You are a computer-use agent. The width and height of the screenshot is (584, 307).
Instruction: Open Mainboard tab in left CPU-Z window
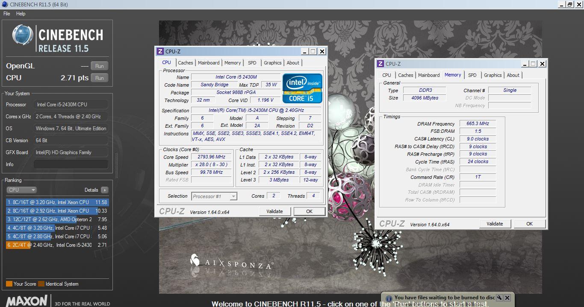[x=209, y=63]
